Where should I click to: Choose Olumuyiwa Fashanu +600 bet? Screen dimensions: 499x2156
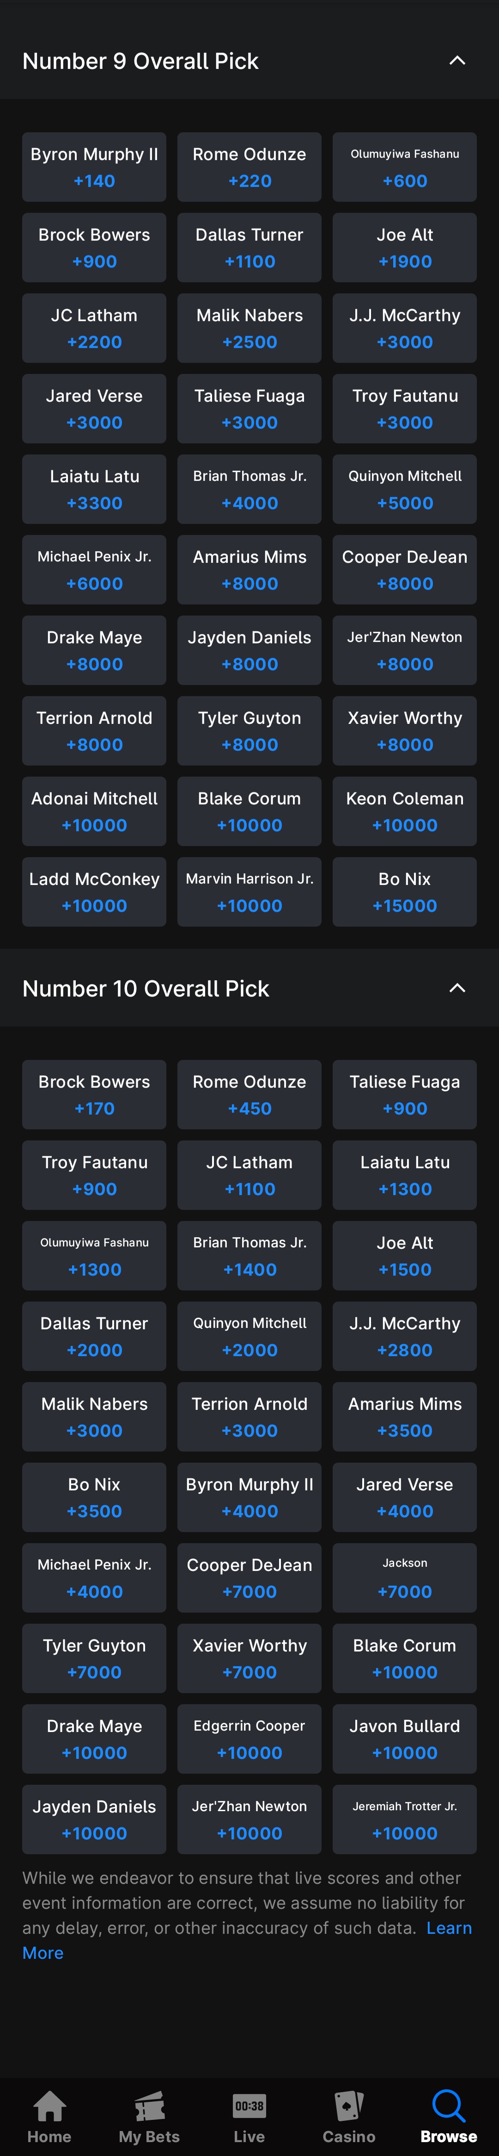(405, 167)
